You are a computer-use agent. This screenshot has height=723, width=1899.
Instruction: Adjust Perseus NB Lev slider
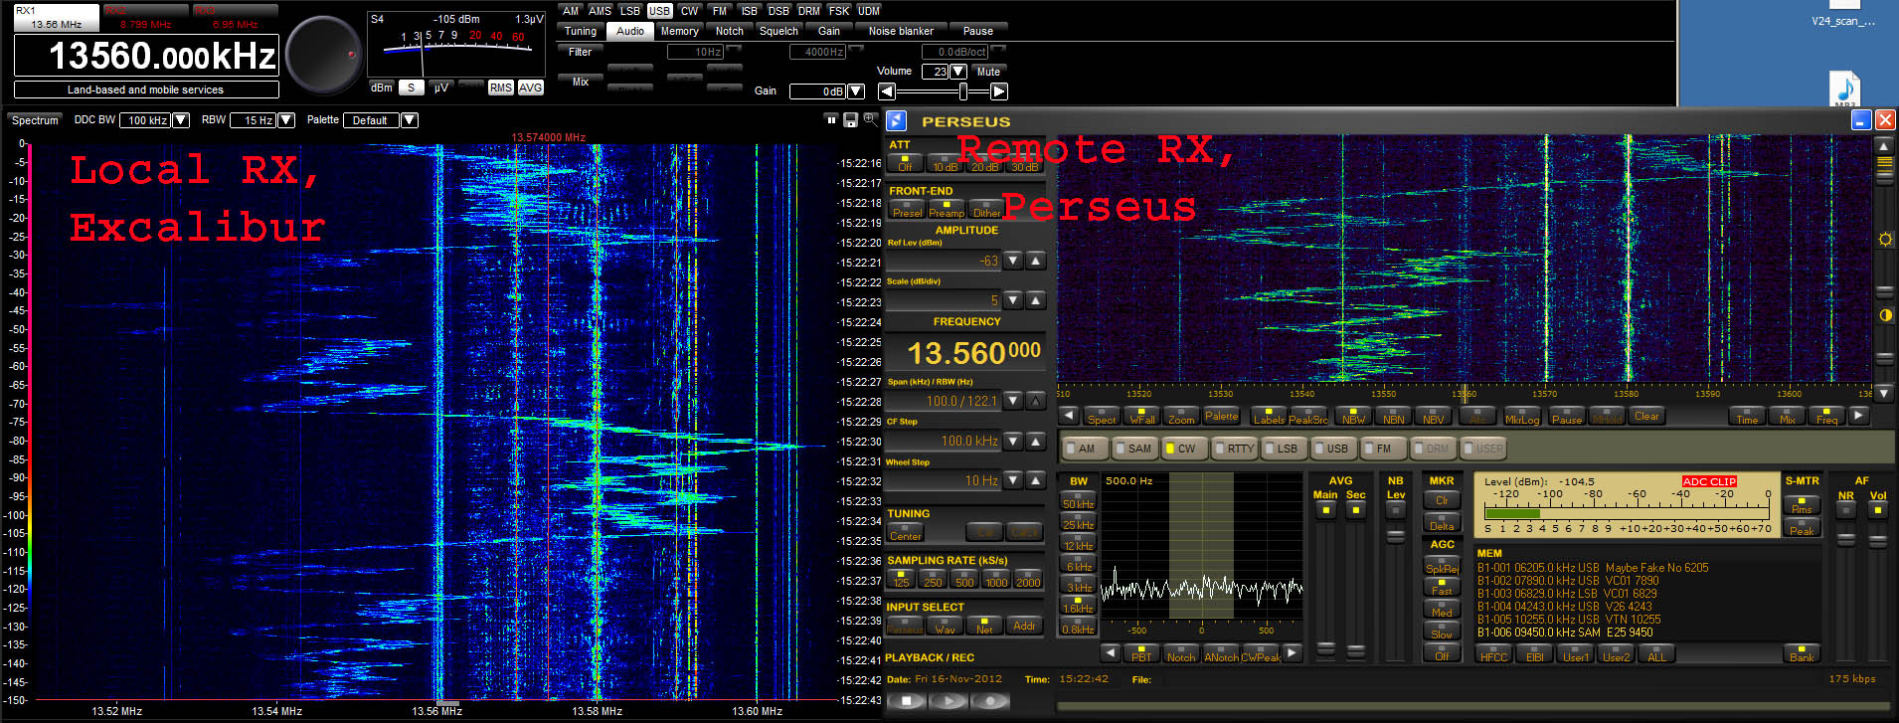[x=1396, y=537]
